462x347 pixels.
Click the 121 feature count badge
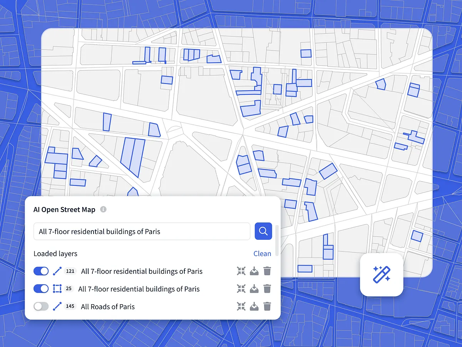(70, 271)
